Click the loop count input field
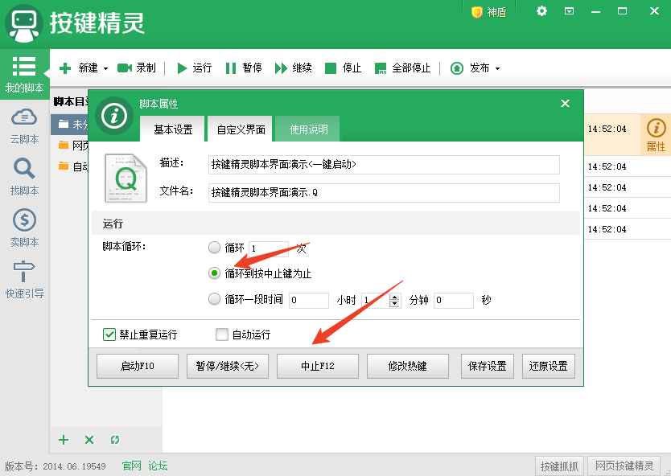This screenshot has width=671, height=476. pos(269,248)
